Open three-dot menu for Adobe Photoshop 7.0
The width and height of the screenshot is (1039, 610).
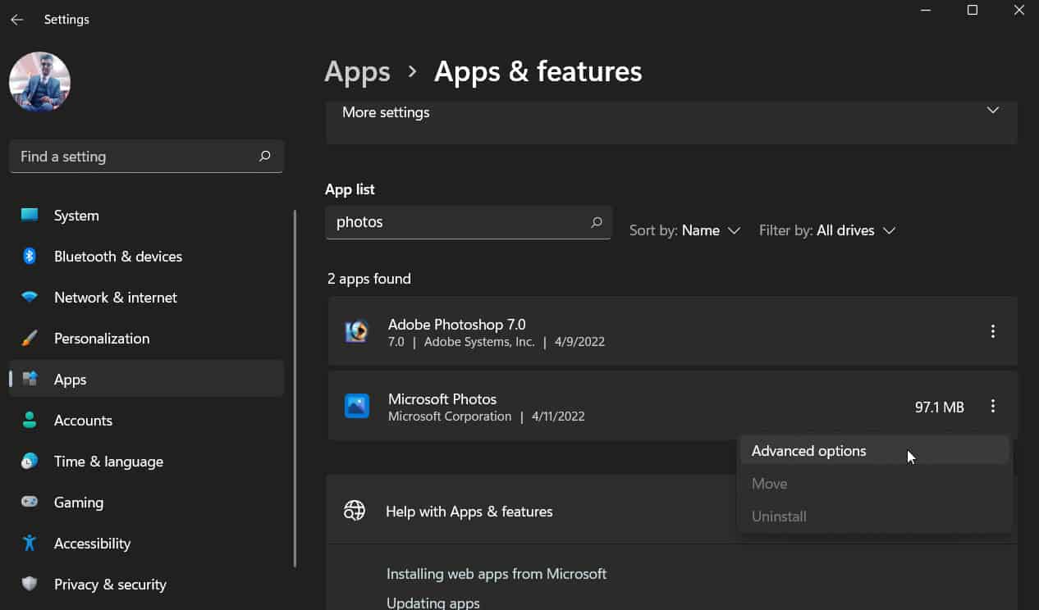tap(992, 332)
